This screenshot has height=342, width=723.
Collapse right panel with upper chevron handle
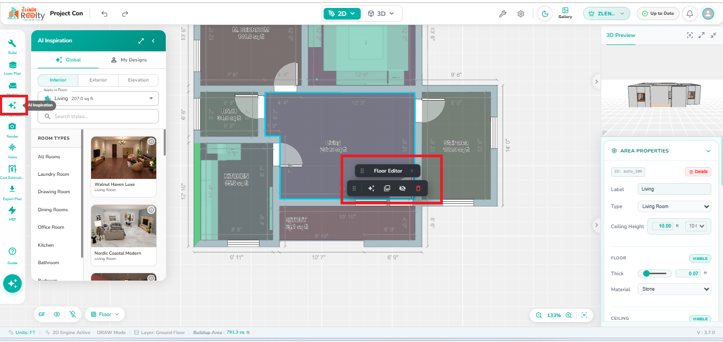(x=596, y=82)
